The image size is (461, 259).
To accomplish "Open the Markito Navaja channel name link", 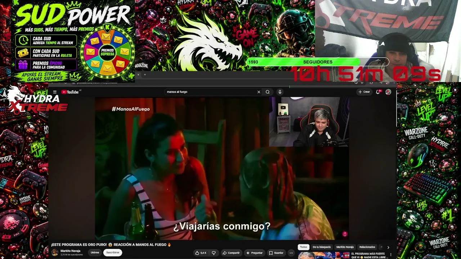I will [x=71, y=251].
